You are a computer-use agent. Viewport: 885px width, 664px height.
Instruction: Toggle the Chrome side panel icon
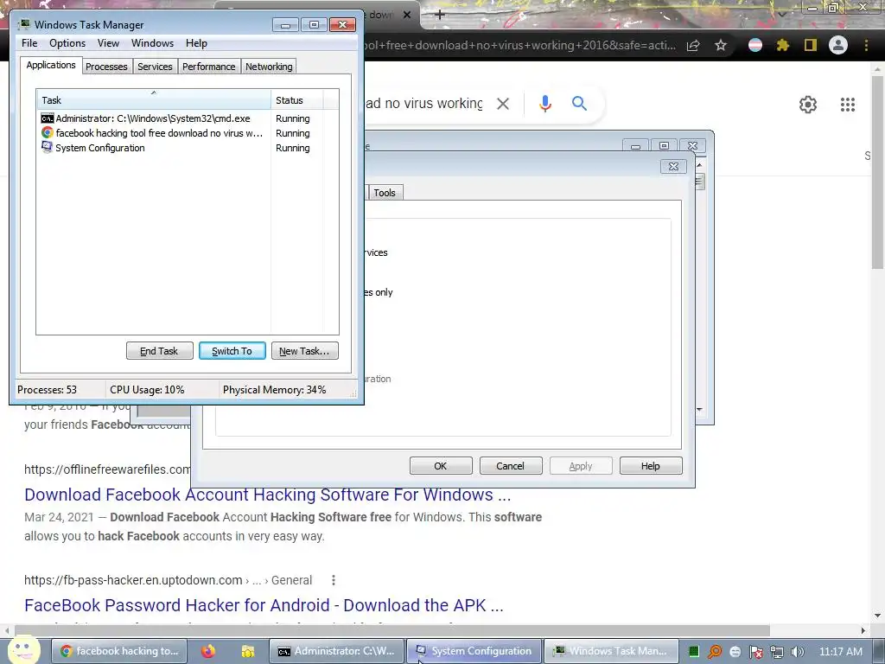811,45
